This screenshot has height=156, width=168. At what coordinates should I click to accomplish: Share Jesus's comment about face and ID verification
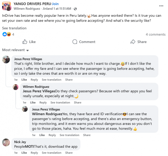(x=87, y=135)
